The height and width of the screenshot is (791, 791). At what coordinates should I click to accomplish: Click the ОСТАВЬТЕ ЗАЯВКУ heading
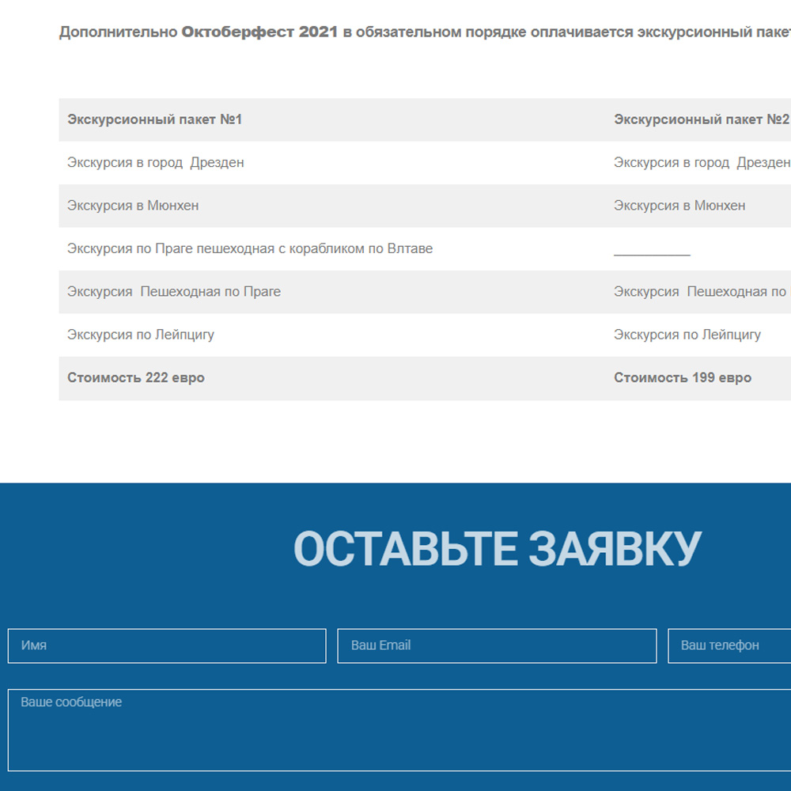click(x=497, y=549)
